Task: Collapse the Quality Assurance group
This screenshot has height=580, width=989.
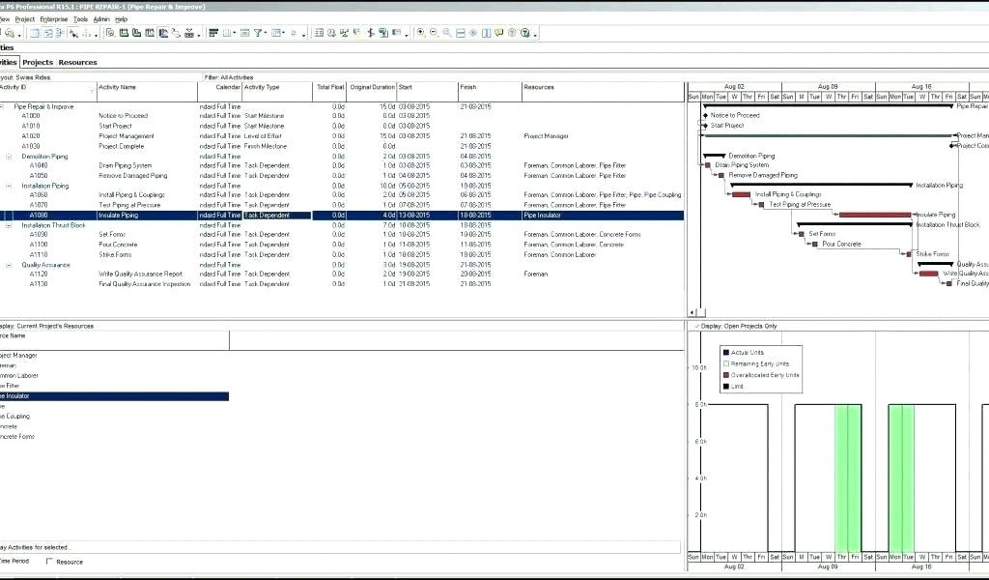Action: tap(9, 265)
